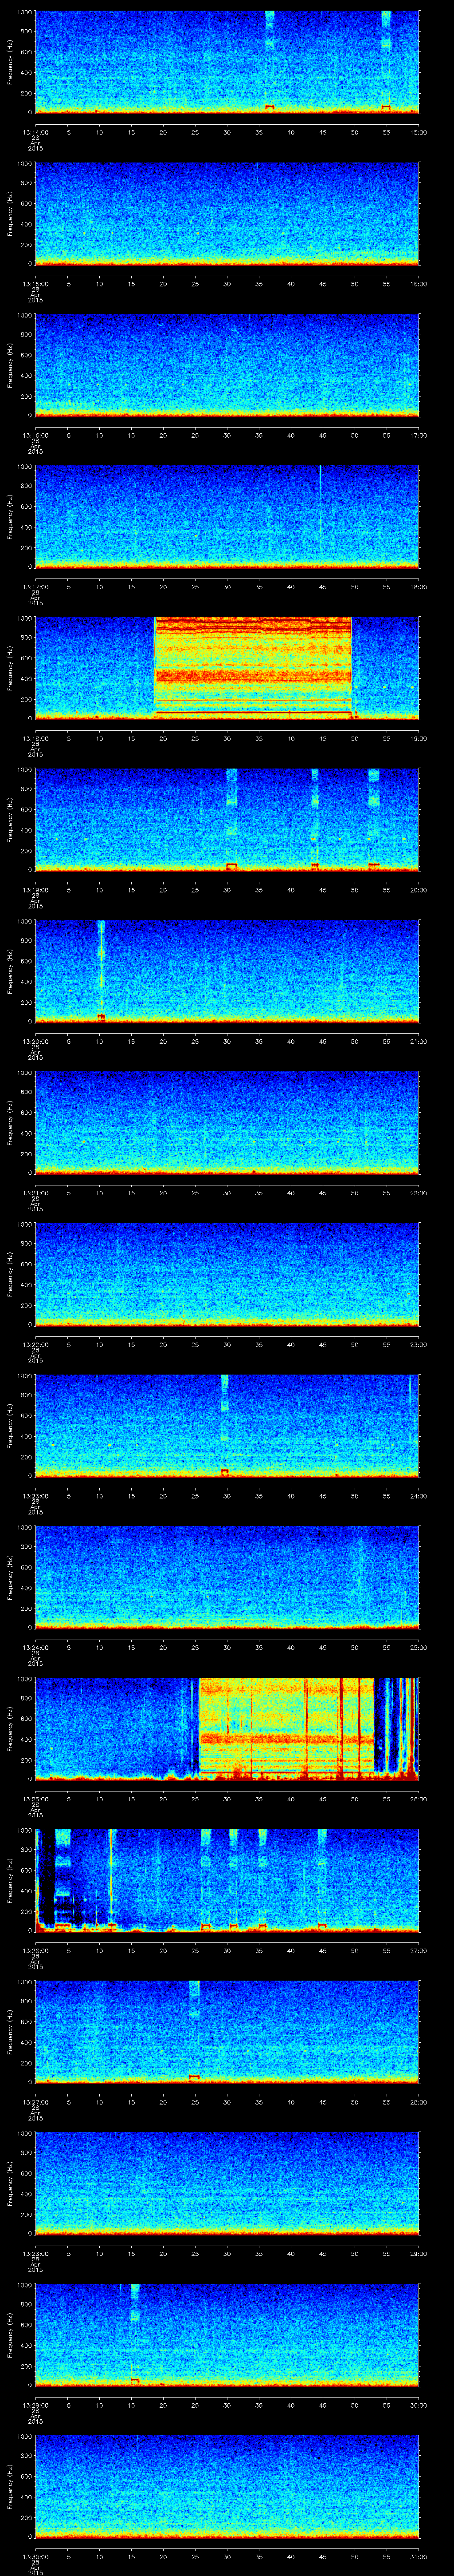Image resolution: width=454 pixels, height=2576 pixels.
Task: Click the 26:00 end label of the 13:25:00 axis
Action: (418, 1799)
